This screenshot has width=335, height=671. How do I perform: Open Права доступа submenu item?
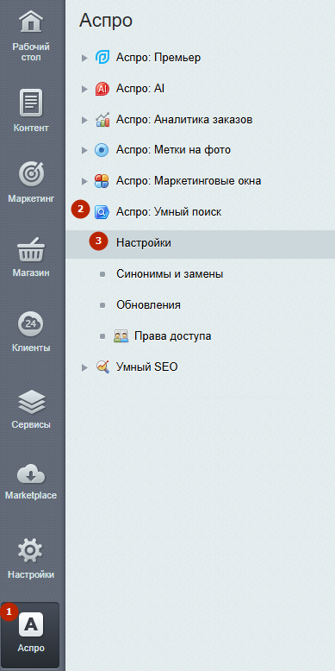tap(172, 335)
